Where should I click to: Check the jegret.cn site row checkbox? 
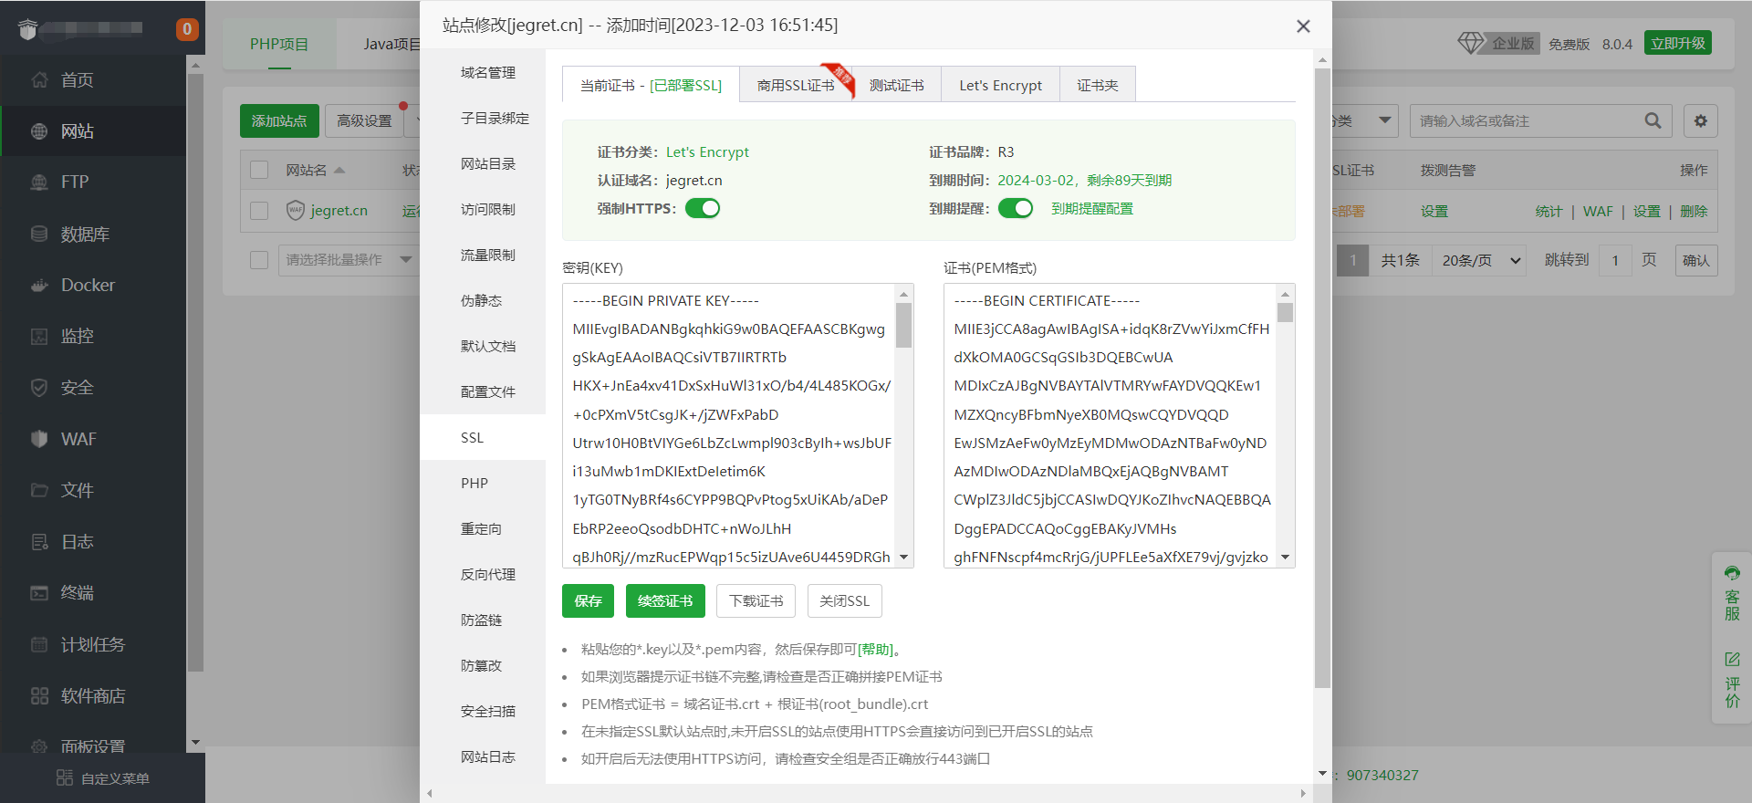(x=259, y=211)
